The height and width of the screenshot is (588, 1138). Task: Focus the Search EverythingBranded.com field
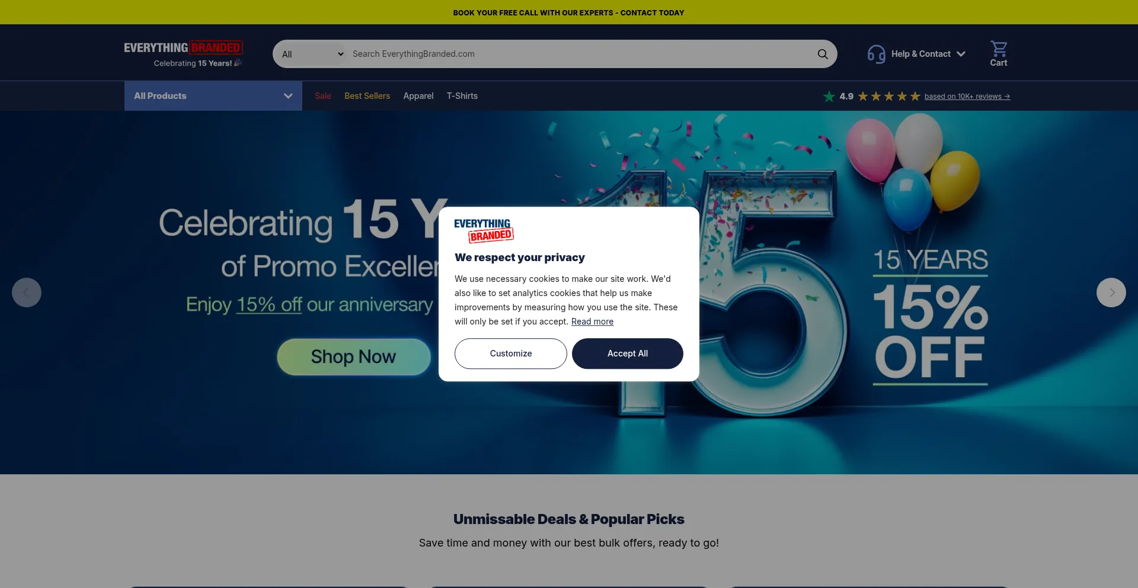tap(581, 54)
